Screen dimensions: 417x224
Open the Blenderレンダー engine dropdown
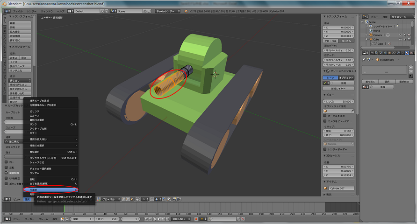(168, 10)
